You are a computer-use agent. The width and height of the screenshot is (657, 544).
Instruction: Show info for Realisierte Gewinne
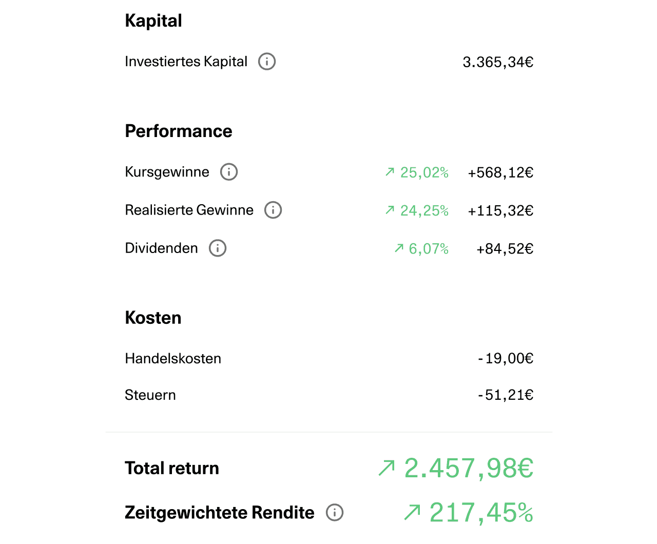(273, 210)
